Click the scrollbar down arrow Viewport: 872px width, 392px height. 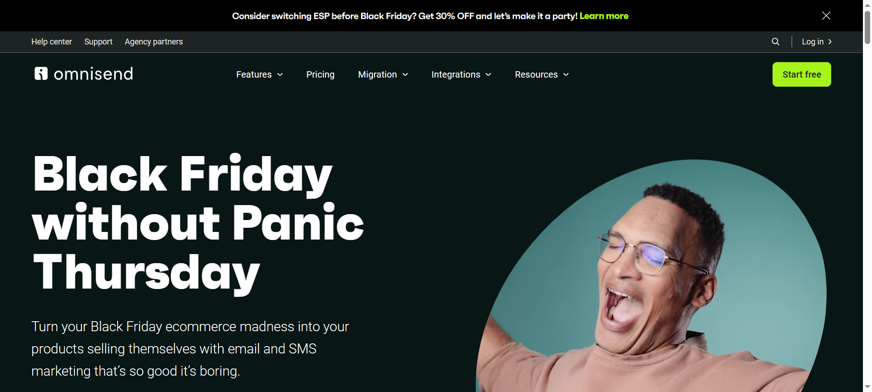(867, 387)
